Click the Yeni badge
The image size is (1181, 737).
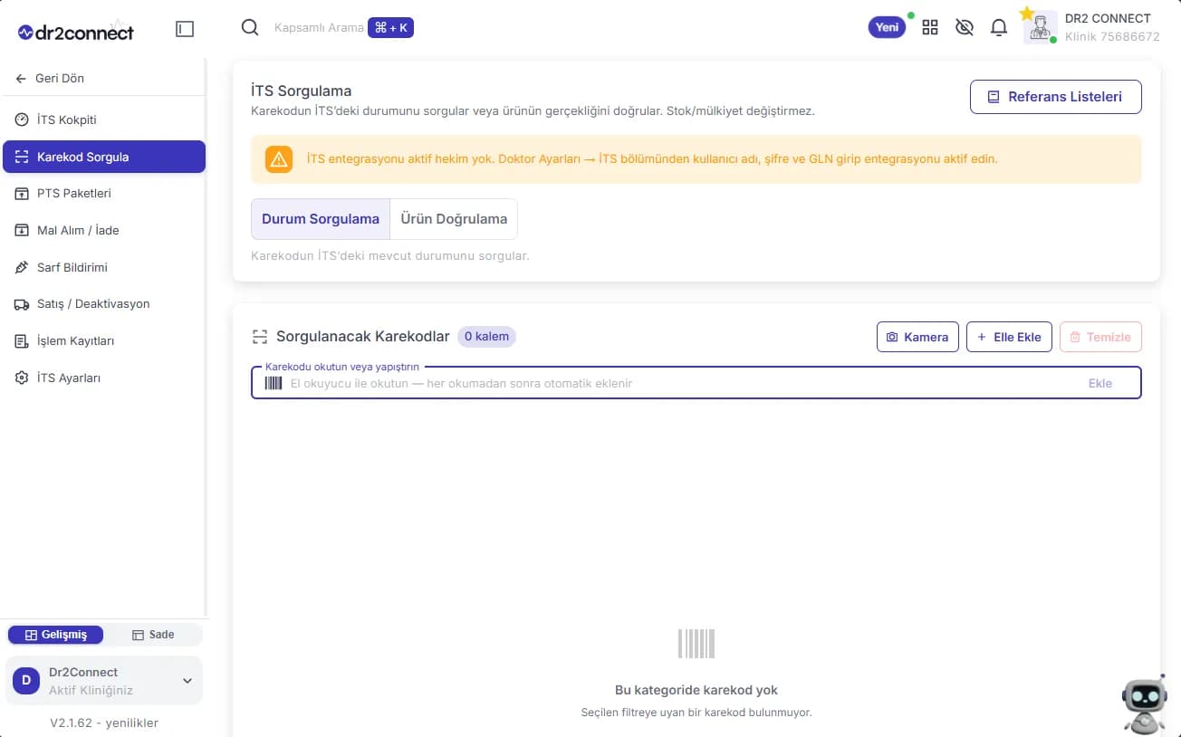tap(888, 27)
